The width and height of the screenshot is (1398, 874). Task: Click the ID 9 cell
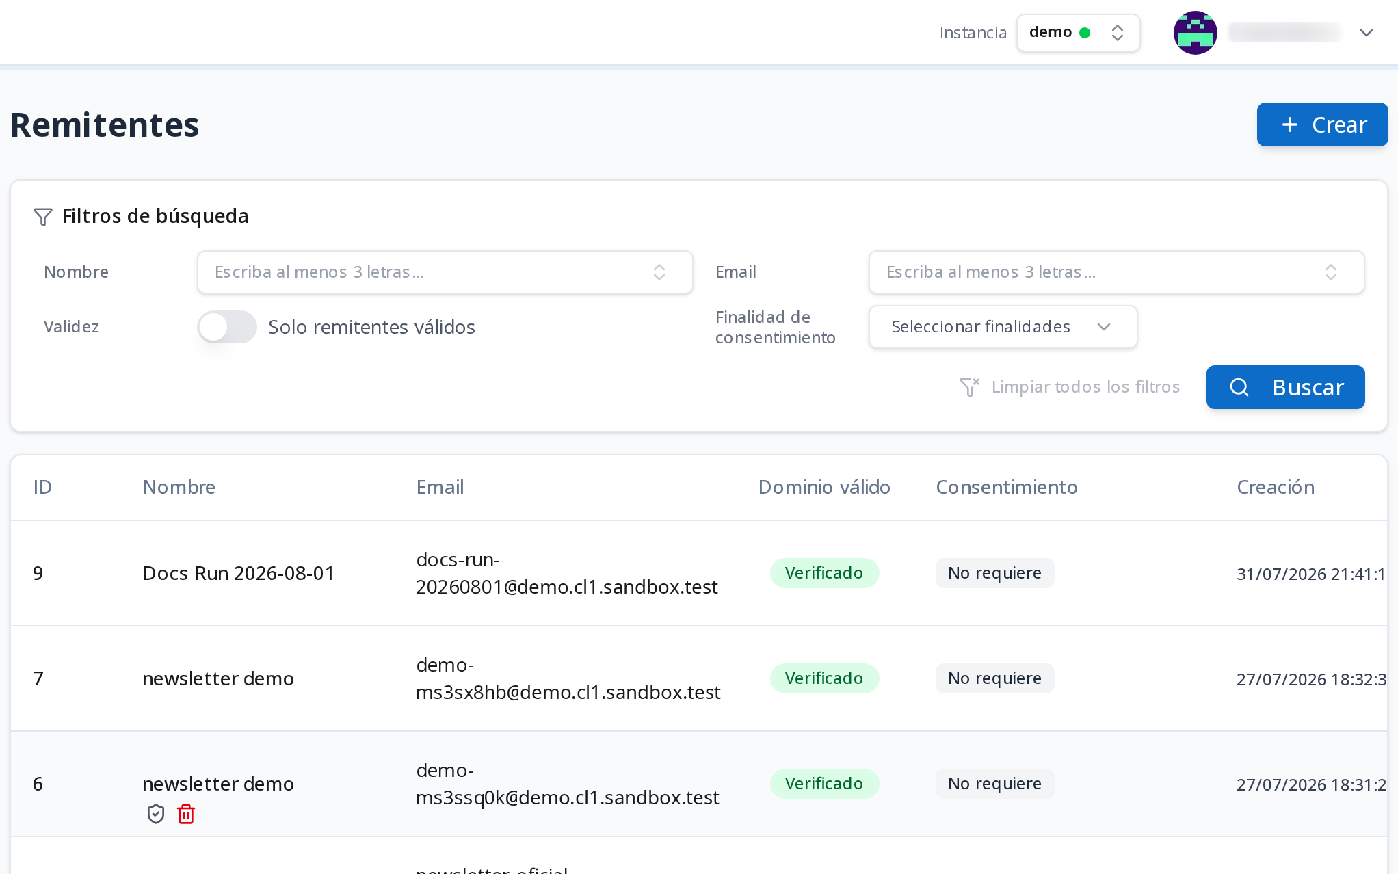pyautogui.click(x=38, y=573)
